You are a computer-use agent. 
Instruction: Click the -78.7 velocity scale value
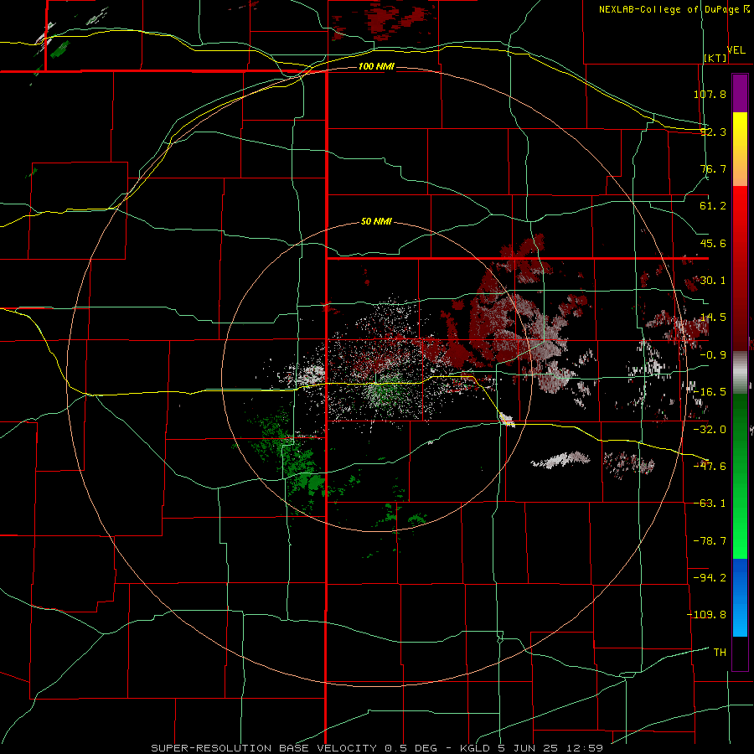[x=710, y=541]
